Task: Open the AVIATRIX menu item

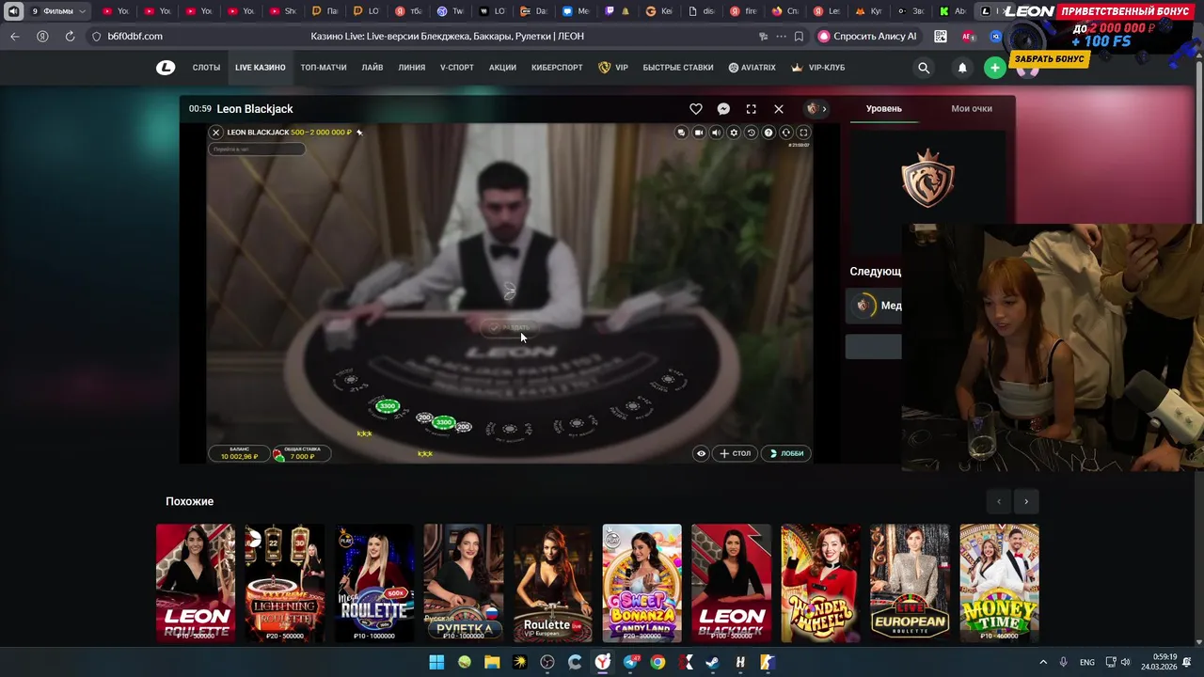Action: click(x=752, y=68)
